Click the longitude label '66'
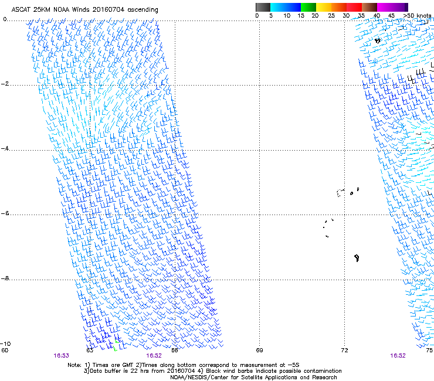This screenshot has width=434, height=381. tap(175, 351)
